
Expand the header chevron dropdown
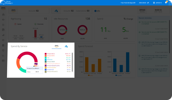coord(170,3)
